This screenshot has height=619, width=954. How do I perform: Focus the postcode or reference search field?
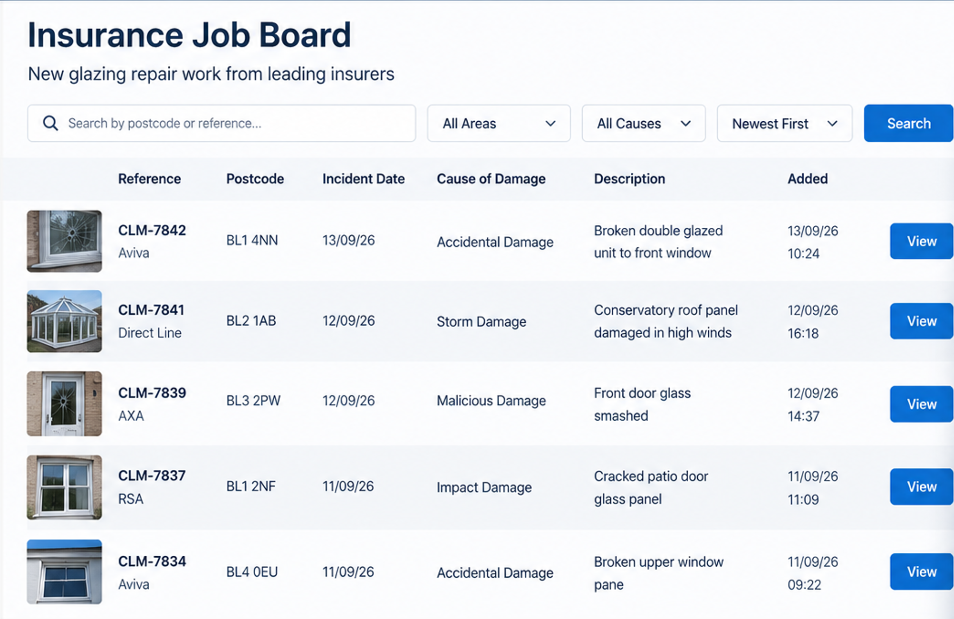(x=222, y=124)
